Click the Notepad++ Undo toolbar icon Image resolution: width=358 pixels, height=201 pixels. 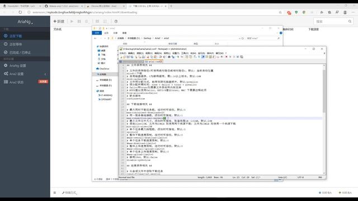(161, 57)
